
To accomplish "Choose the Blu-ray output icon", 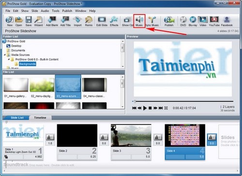I will click(x=193, y=21).
